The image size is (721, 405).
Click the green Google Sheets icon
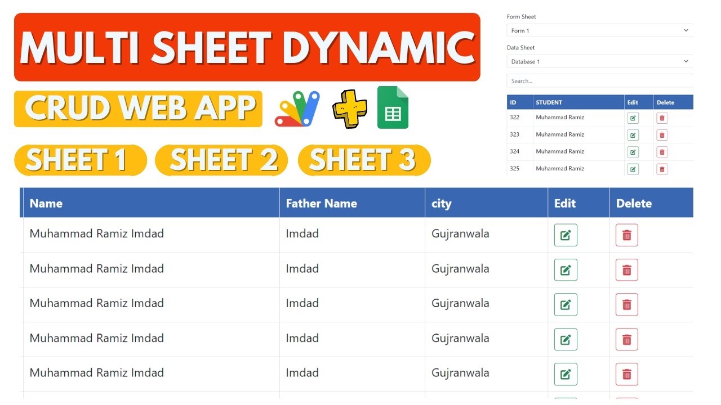click(x=393, y=107)
